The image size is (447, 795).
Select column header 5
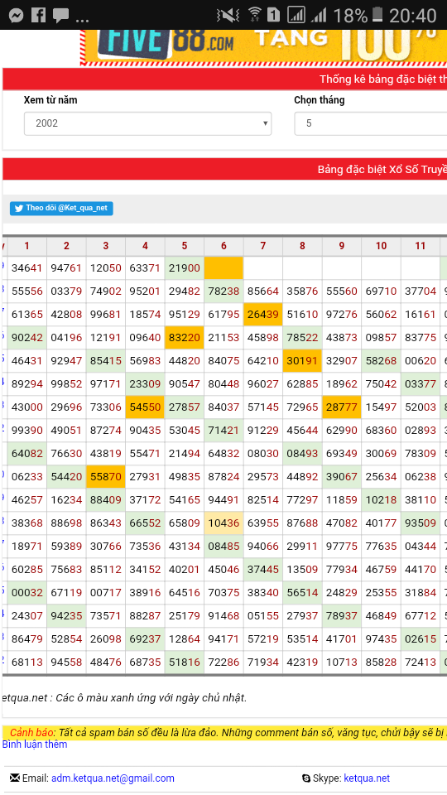click(x=185, y=246)
